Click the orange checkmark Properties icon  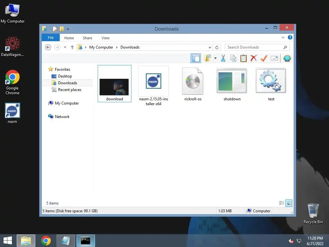(264, 58)
